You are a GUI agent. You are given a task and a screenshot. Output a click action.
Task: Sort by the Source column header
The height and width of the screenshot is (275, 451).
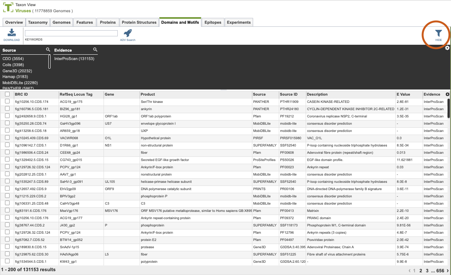click(259, 94)
